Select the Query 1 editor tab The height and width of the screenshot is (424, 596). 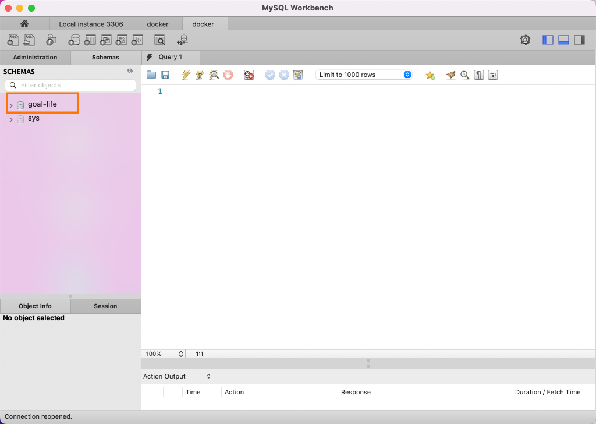click(171, 57)
